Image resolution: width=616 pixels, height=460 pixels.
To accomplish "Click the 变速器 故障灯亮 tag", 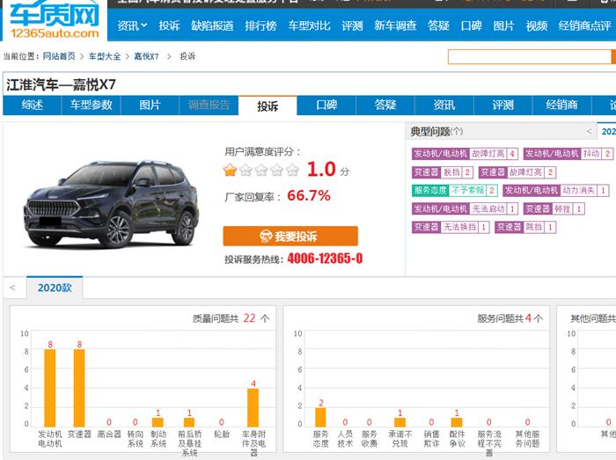I will point(517,172).
